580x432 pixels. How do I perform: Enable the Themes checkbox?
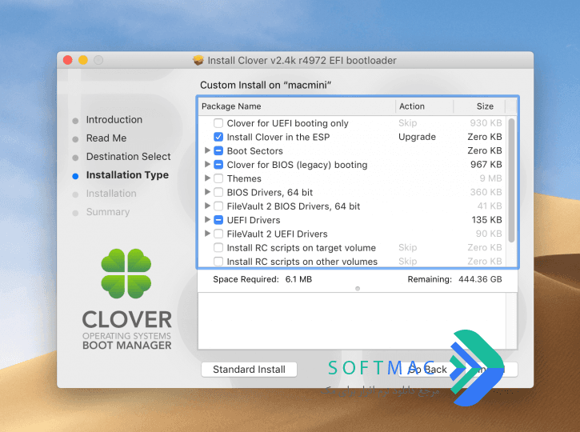[218, 178]
